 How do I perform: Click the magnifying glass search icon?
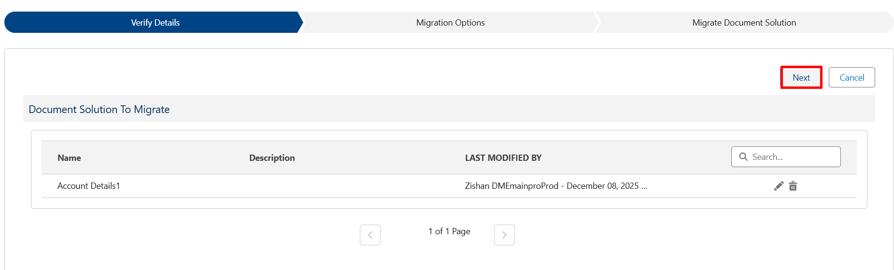click(x=743, y=157)
